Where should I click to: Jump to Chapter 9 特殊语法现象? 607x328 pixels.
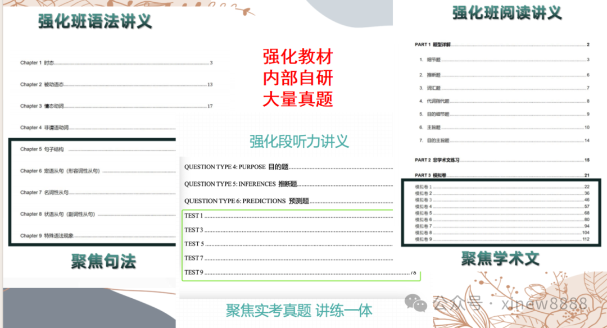coord(47,236)
